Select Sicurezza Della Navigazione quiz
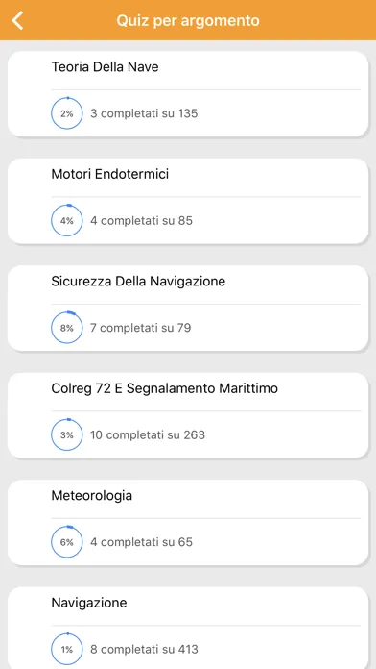 point(188,308)
